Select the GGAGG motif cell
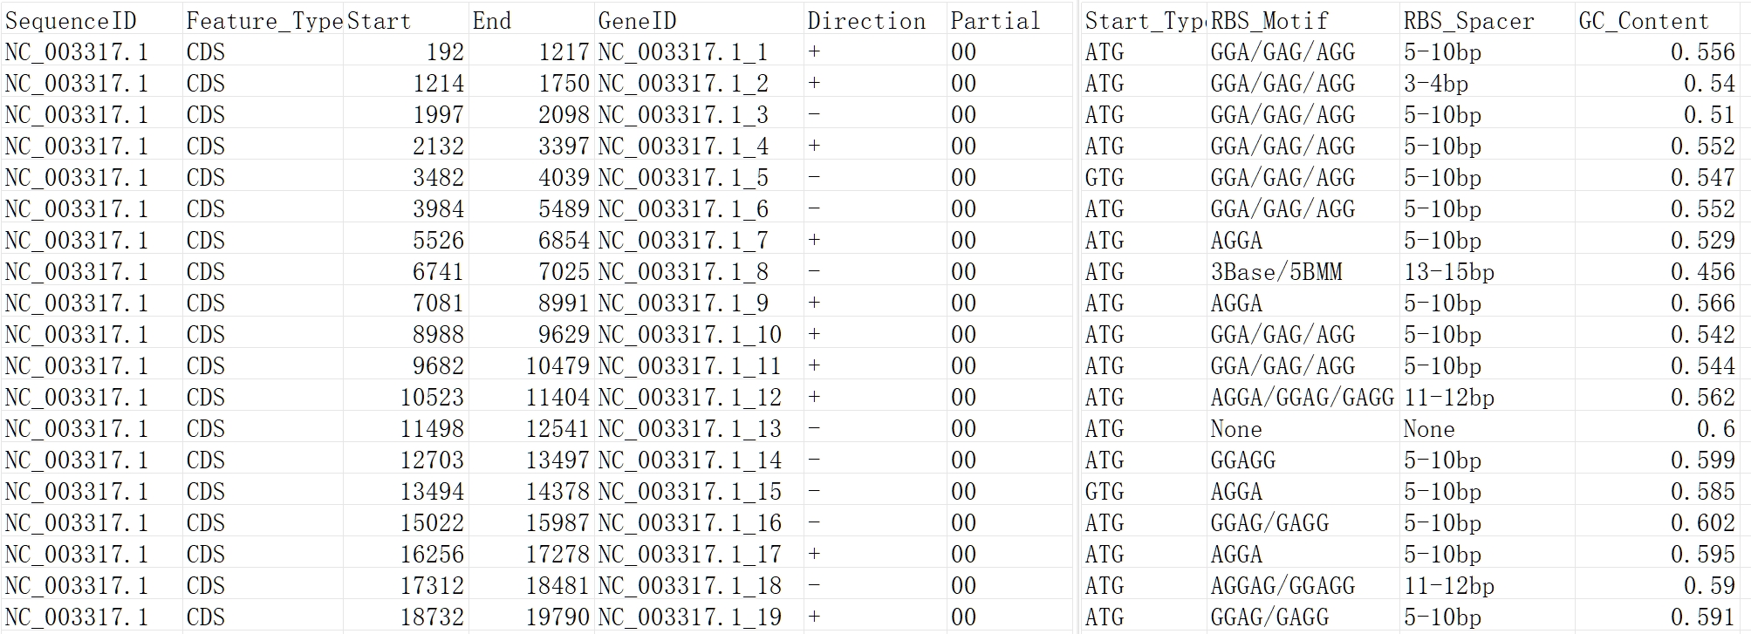This screenshot has height=634, width=1751. [1303, 460]
